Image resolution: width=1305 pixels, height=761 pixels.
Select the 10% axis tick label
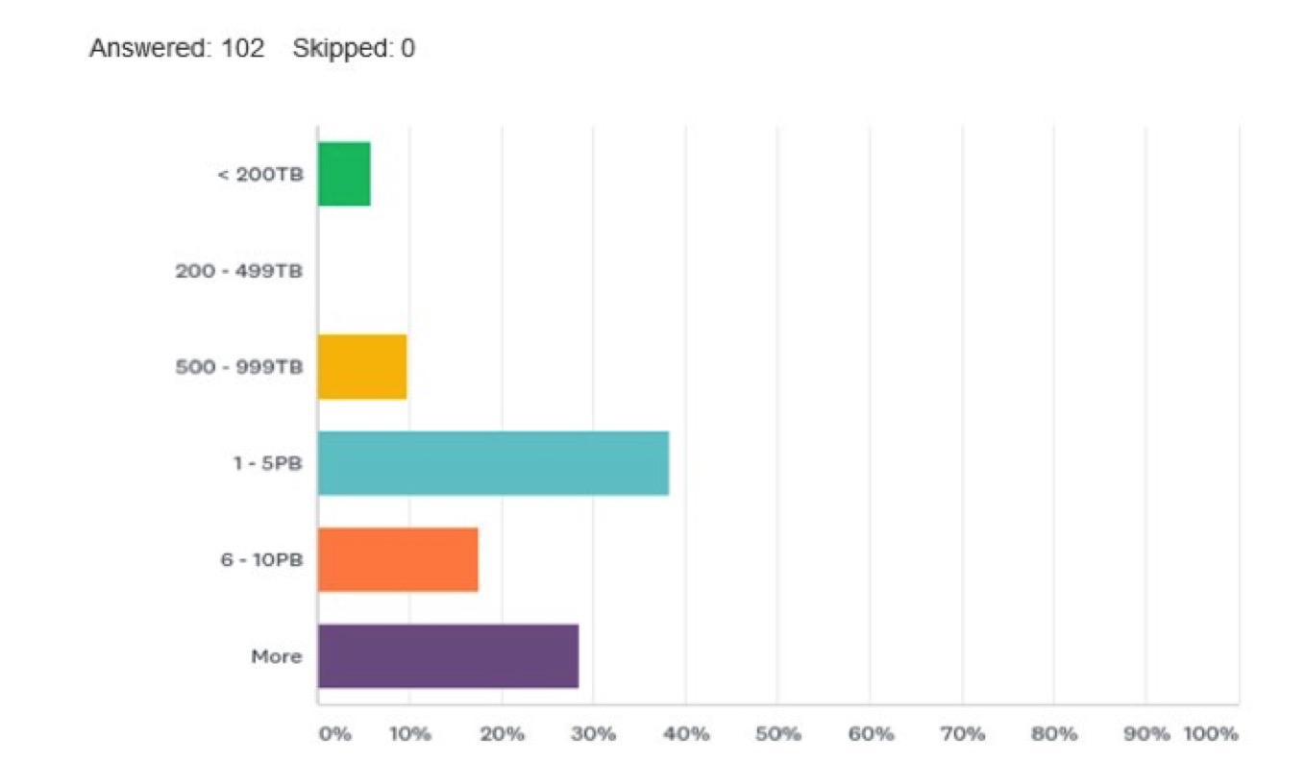point(409,735)
